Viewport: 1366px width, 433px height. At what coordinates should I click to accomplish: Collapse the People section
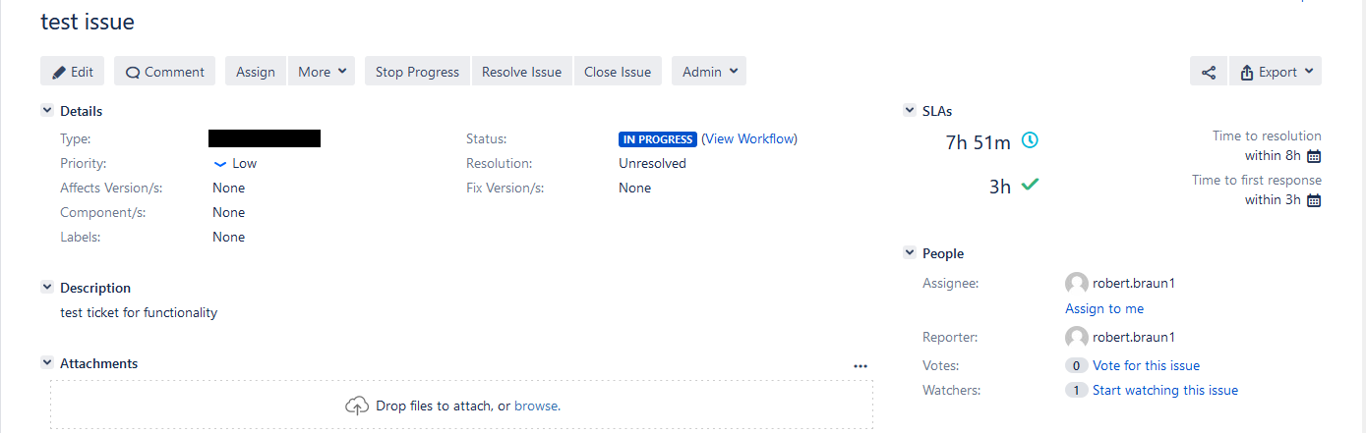click(x=909, y=253)
